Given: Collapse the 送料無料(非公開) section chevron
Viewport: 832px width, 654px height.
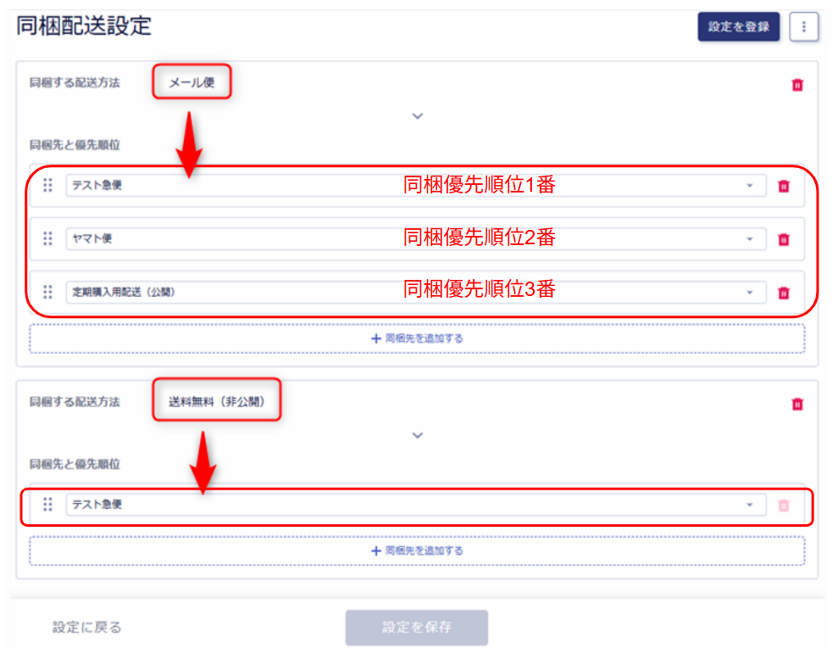Looking at the screenshot, I should click(418, 435).
